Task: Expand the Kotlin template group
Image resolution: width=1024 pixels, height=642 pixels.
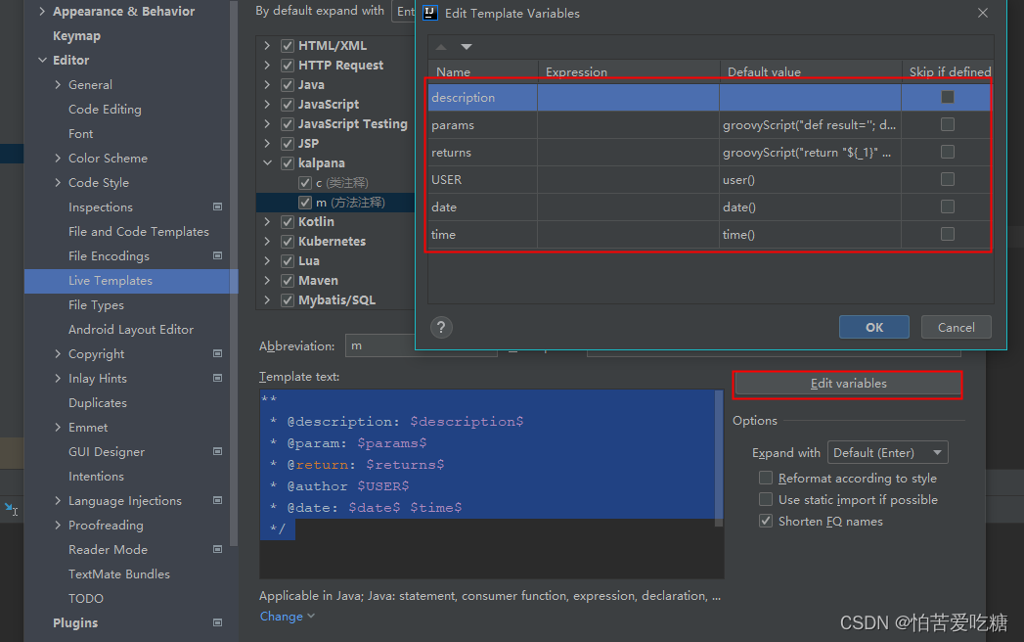Action: 267,221
